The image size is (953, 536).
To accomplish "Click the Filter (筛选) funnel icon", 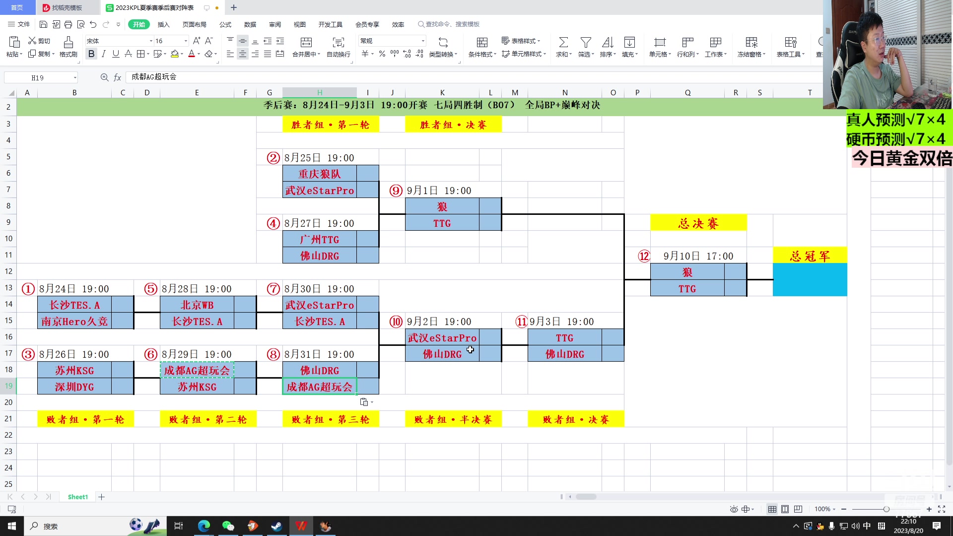I will [x=586, y=42].
